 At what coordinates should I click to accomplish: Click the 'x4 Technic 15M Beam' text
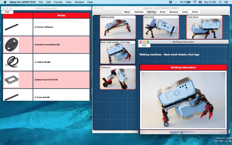coord(44,27)
